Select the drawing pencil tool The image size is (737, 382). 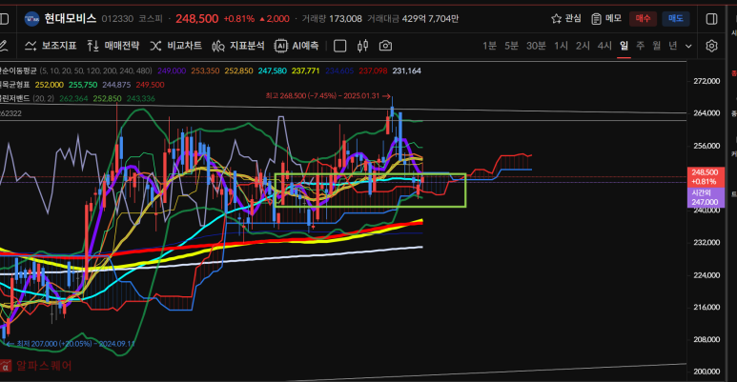coord(3,46)
